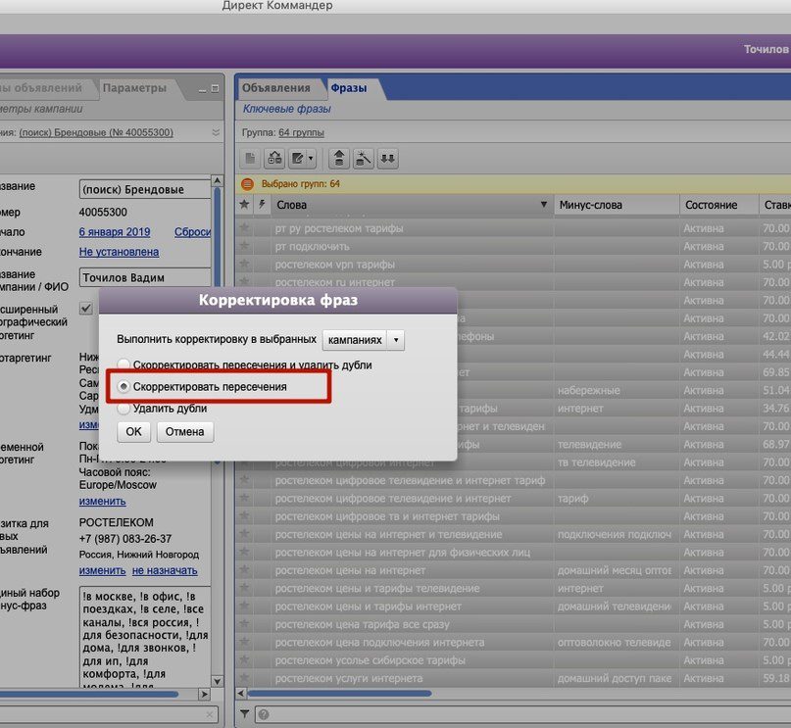Click the orange selected groups indicator icon
The height and width of the screenshot is (728, 791).
pos(247,183)
